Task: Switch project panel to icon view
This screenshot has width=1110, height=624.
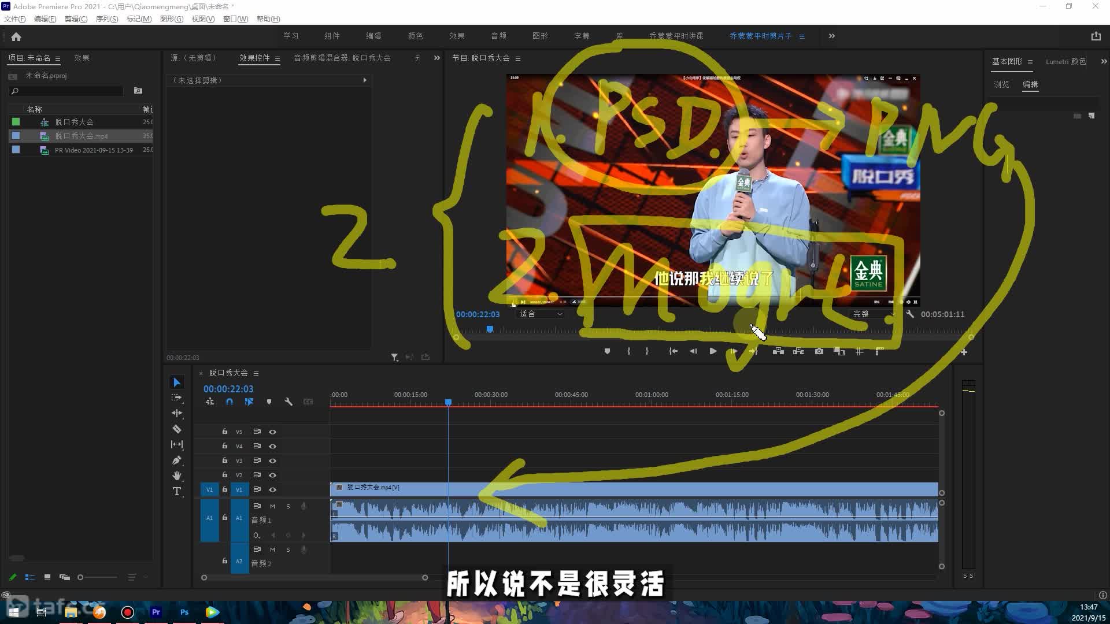Action: [47, 577]
